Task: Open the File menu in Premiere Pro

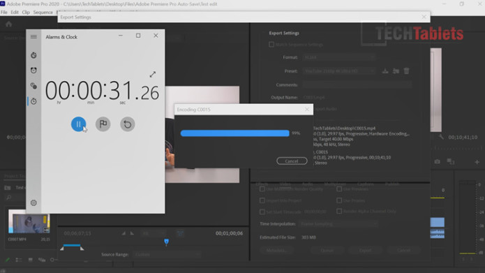Action: (x=4, y=12)
